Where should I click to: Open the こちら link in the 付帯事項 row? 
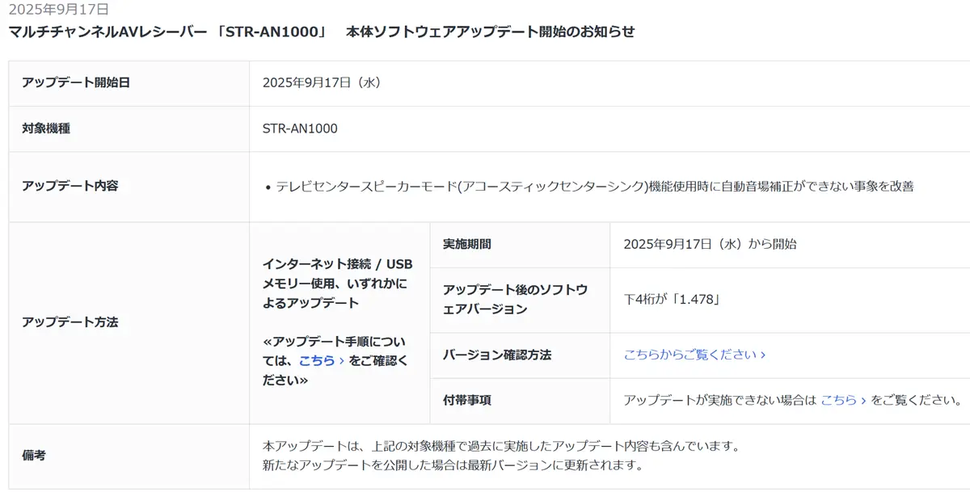(844, 400)
